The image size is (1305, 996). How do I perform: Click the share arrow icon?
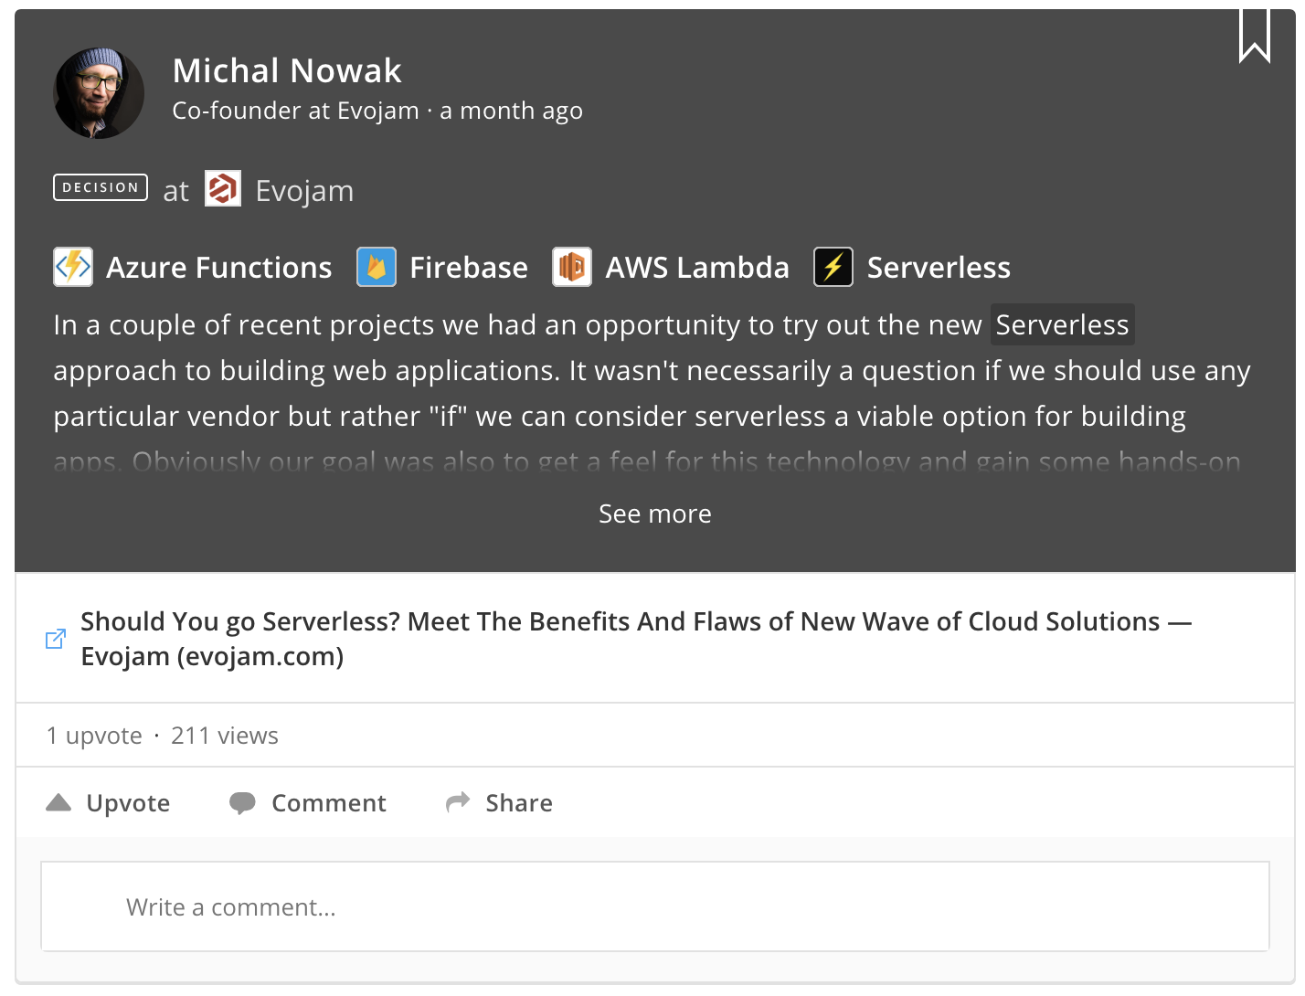(x=458, y=801)
